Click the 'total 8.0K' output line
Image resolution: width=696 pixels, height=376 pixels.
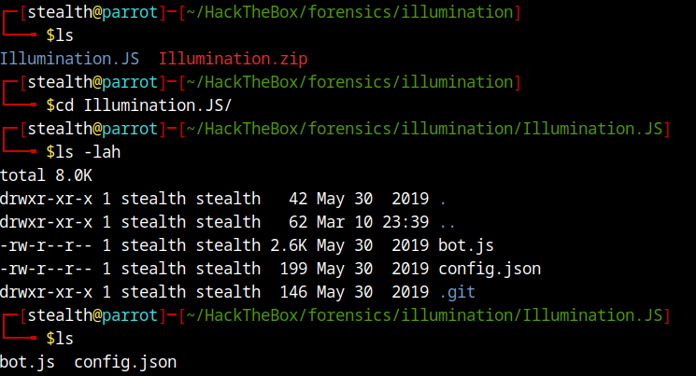coord(46,175)
